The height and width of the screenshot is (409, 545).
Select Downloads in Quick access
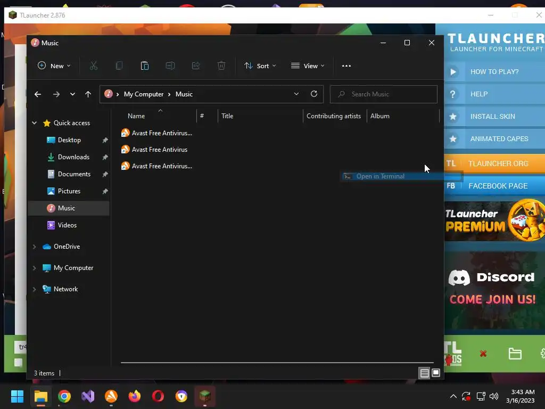pyautogui.click(x=73, y=157)
